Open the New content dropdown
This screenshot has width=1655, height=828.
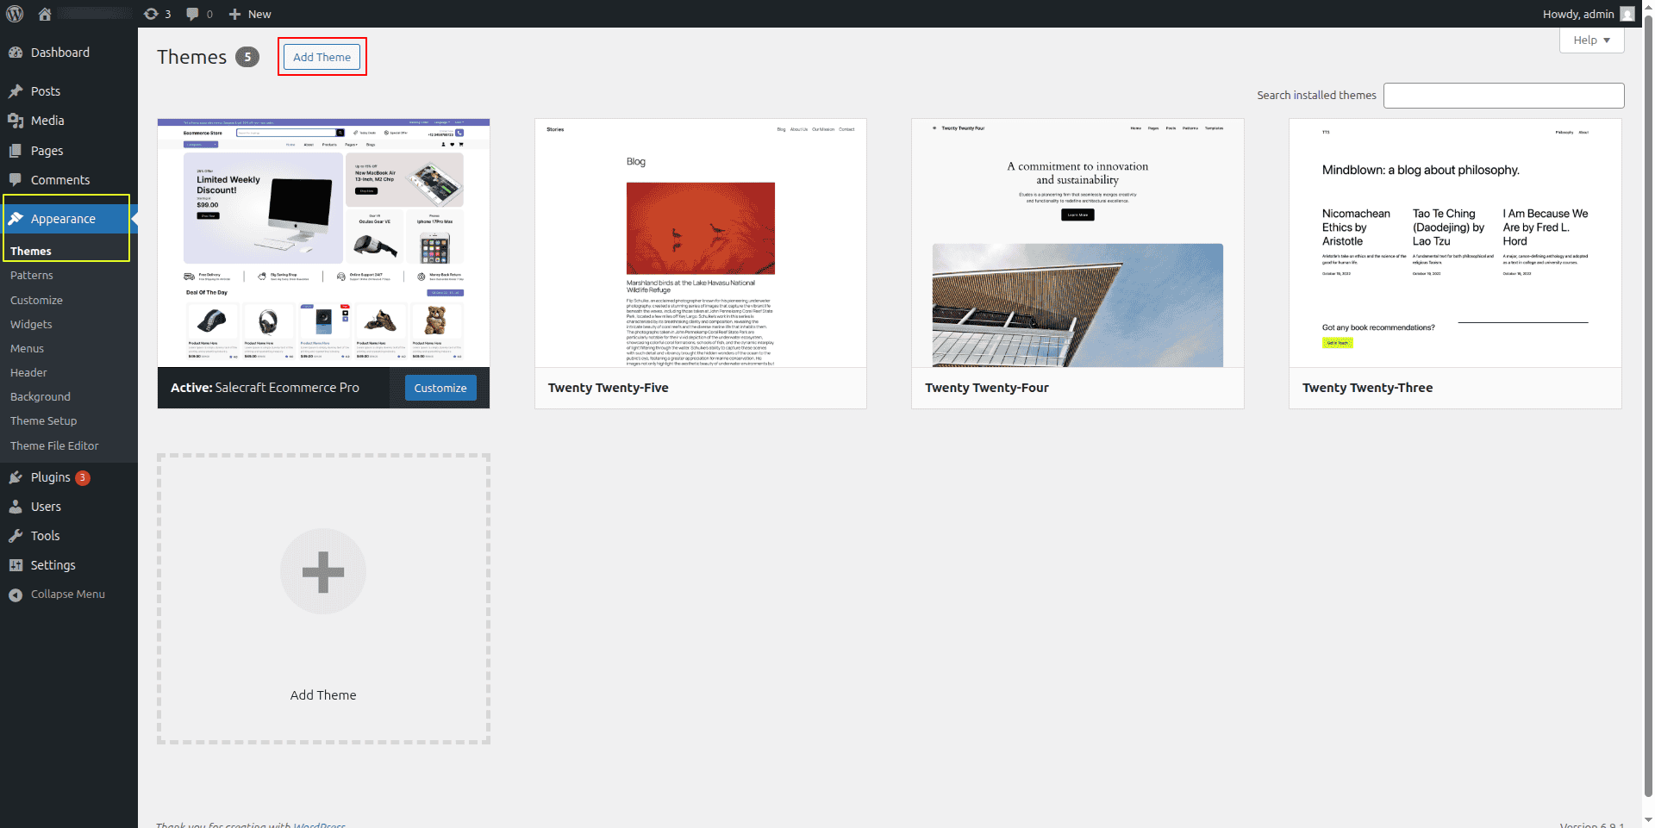pos(250,14)
